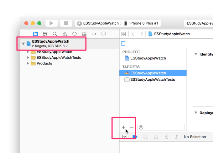Open the Find navigator magnifier icon
The width and height of the screenshot is (213, 153).
tap(55, 34)
